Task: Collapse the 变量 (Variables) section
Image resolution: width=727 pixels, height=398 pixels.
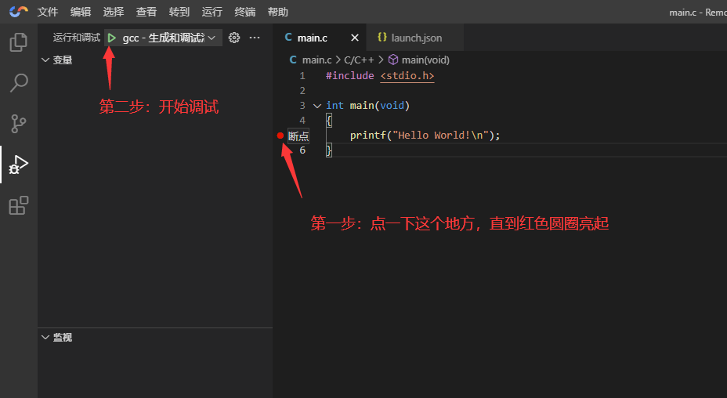Action: (x=45, y=60)
